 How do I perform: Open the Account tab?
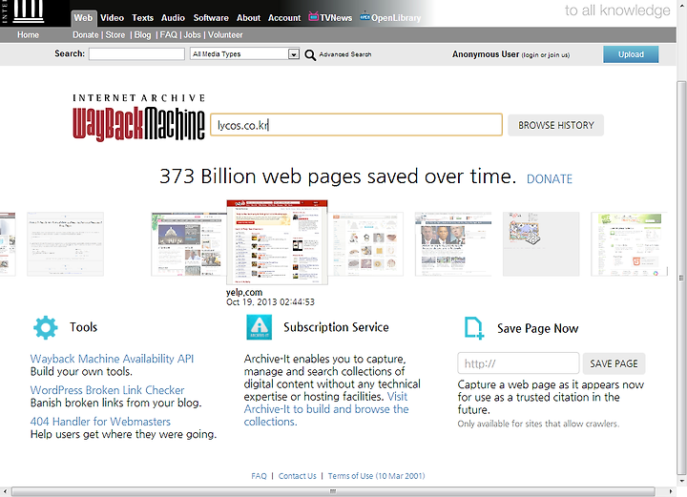(284, 18)
